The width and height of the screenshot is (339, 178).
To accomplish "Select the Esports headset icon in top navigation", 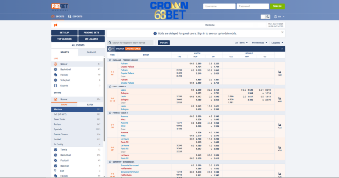I will 70,16.
